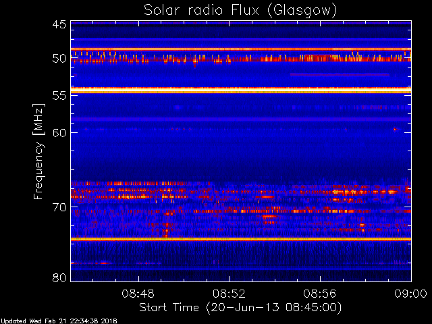Viewport: 432px width, 324px height.
Task: Click the '08:56' time tick label
Action: [320, 294]
